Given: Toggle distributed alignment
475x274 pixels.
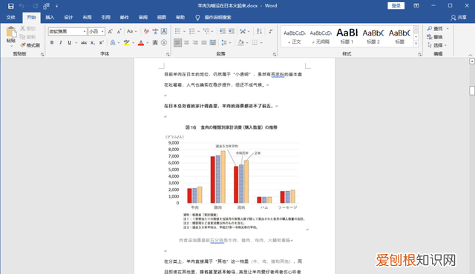Looking at the screenshot, I should [x=213, y=43].
